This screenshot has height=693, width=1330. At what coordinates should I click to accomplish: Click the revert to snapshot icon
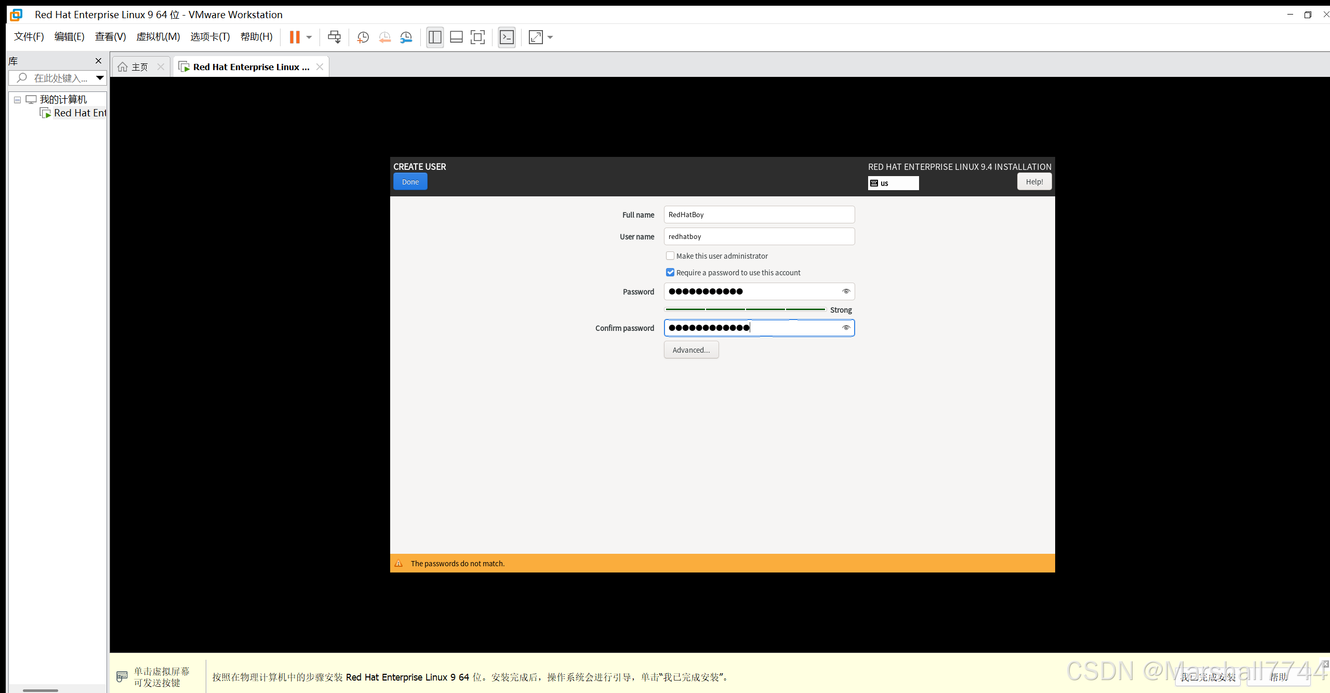[x=384, y=37]
